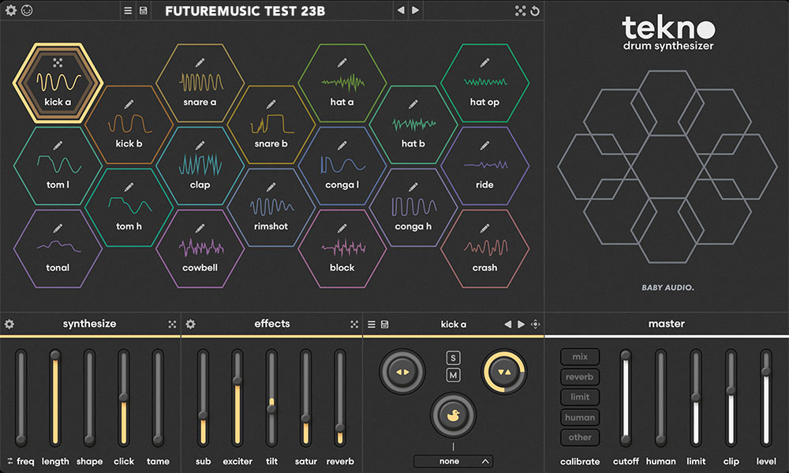
Task: Edit tom l using its pencil icon
Action: point(58,145)
